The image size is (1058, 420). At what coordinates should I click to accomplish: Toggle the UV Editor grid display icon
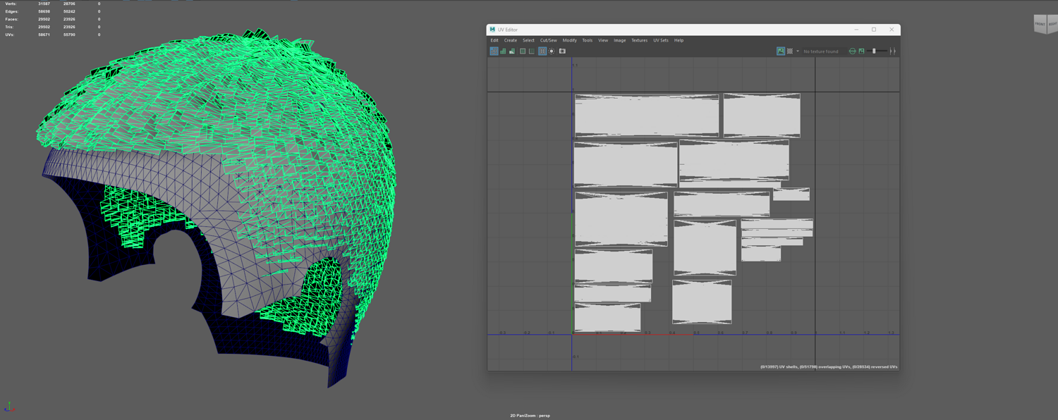(x=542, y=51)
